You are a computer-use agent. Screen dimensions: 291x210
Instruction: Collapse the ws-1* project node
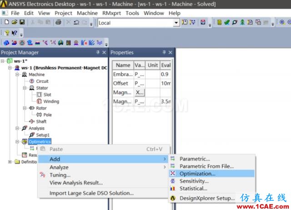point(2,61)
